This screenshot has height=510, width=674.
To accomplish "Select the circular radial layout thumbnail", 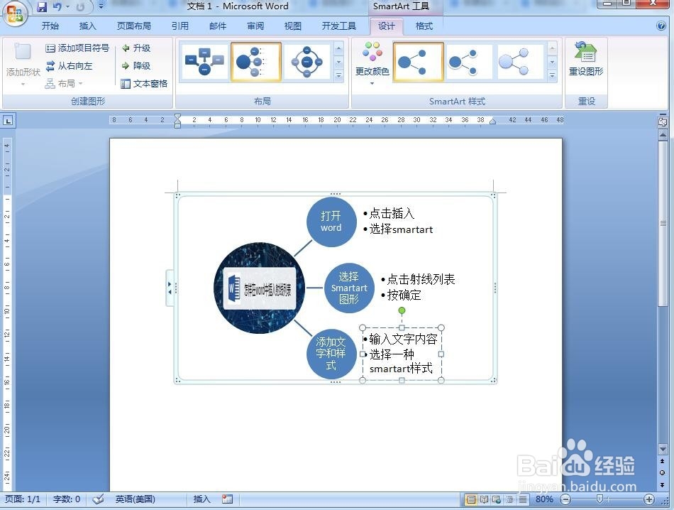I will click(x=307, y=62).
